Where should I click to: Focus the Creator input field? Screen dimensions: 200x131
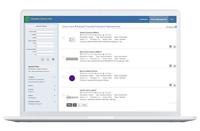click(x=45, y=35)
